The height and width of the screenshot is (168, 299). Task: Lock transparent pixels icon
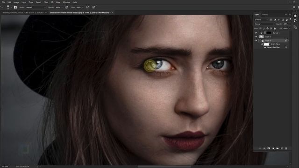pos(261,28)
